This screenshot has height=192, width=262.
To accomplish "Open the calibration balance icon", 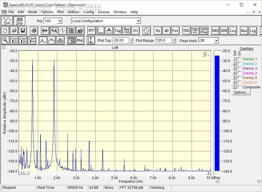I will coord(109,31).
